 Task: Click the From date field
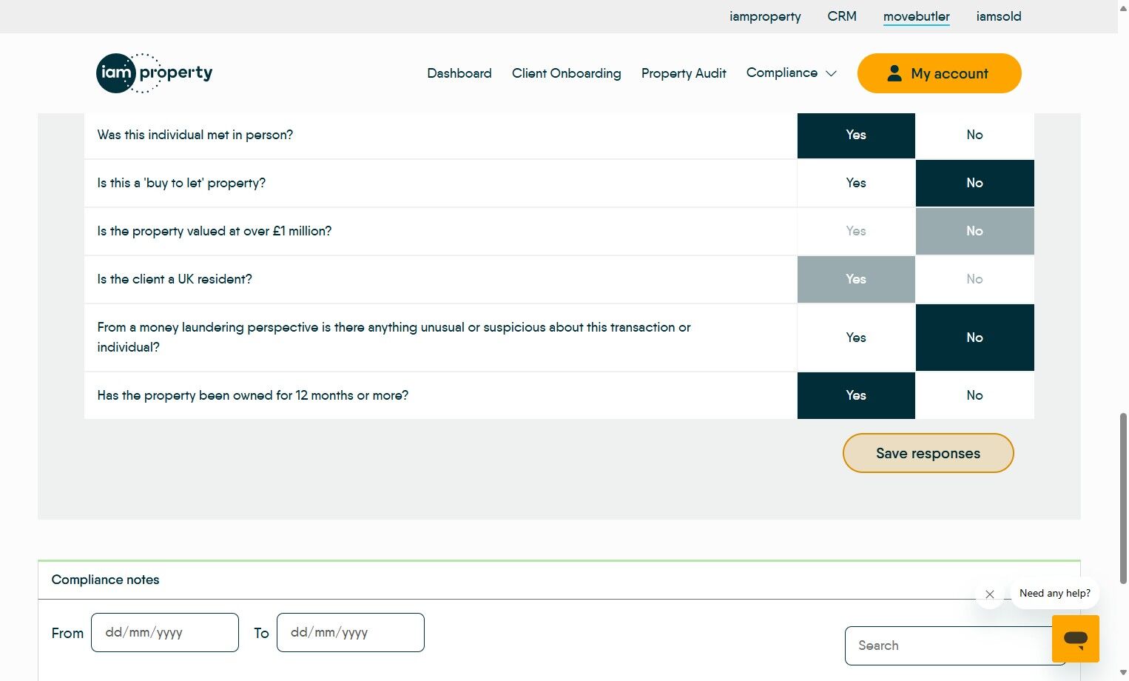click(x=165, y=633)
